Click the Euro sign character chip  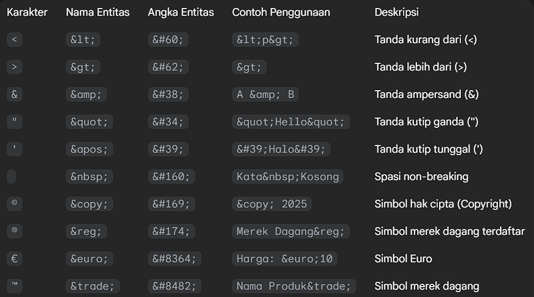tap(15, 259)
